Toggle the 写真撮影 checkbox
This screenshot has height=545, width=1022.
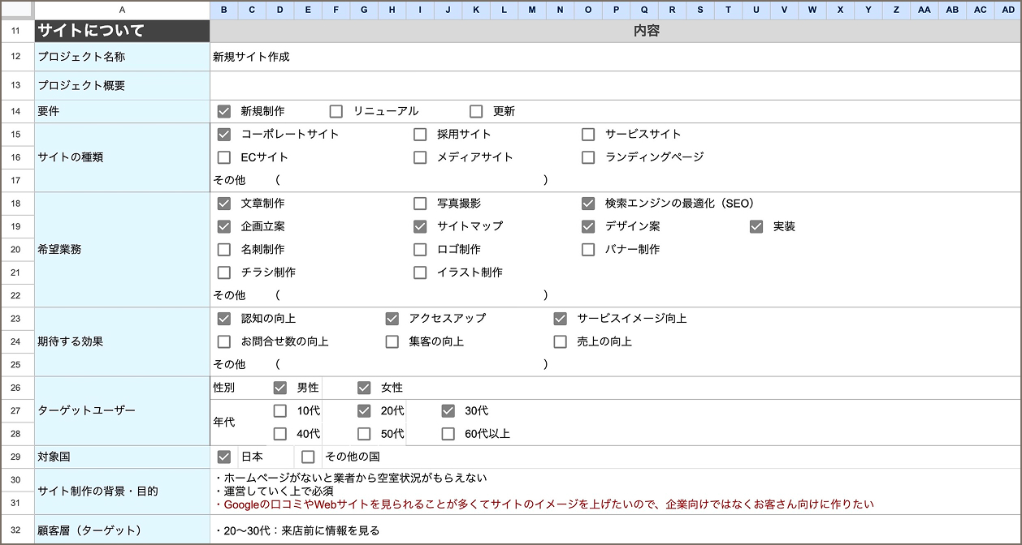click(420, 204)
